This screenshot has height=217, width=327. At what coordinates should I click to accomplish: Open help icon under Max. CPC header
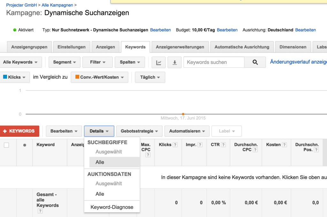click(148, 155)
